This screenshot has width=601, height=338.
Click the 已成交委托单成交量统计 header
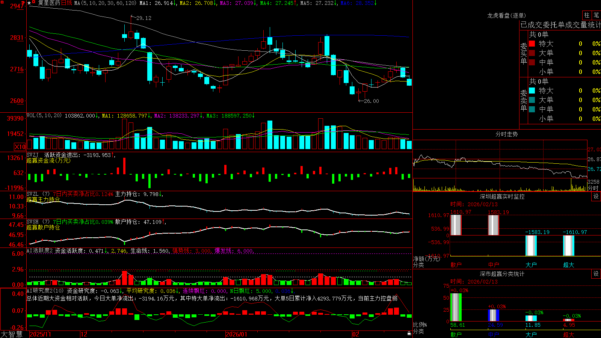point(560,25)
